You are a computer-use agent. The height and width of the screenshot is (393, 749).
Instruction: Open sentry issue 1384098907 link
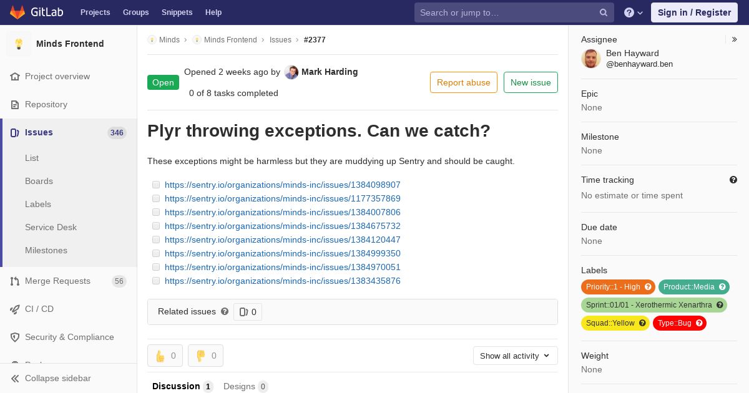point(283,185)
